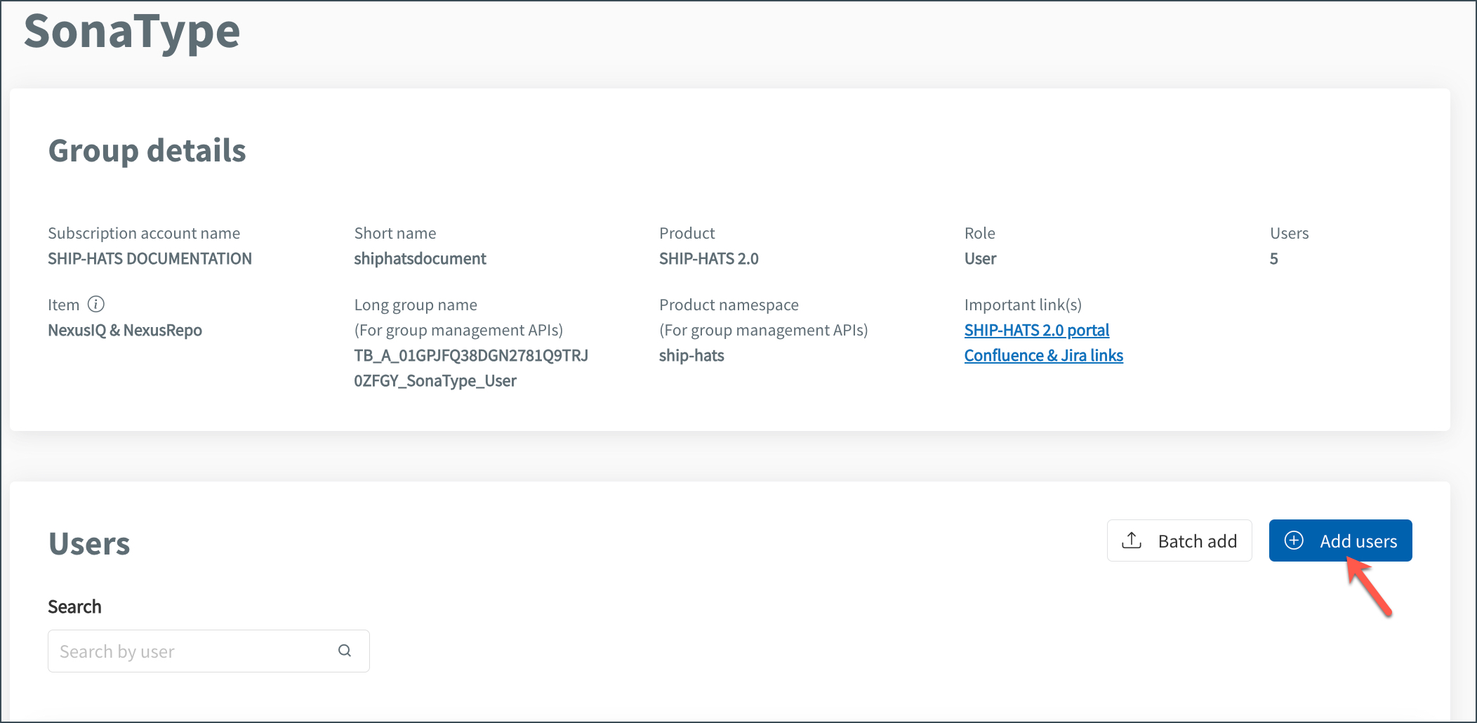This screenshot has height=723, width=1477.
Task: Click the Search label above the field
Action: coord(74,606)
